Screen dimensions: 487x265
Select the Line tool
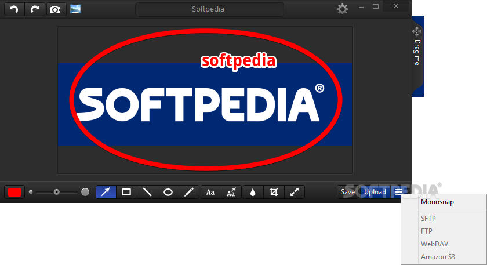[x=147, y=192]
